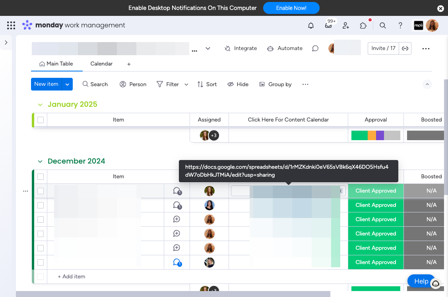448x297 pixels.
Task: Copy board link icon
Action: [x=405, y=48]
